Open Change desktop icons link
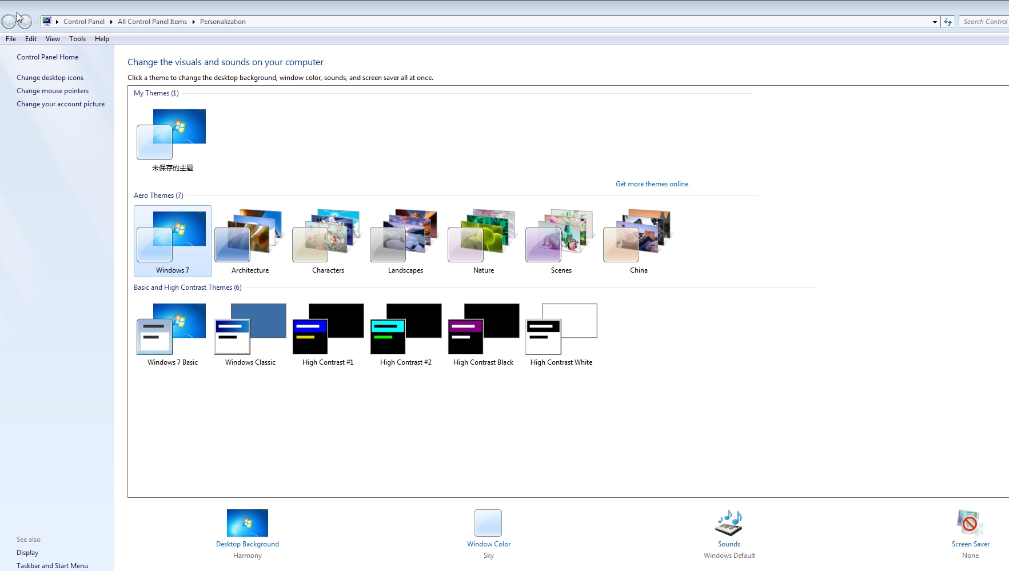Image resolution: width=1009 pixels, height=571 pixels. click(50, 78)
